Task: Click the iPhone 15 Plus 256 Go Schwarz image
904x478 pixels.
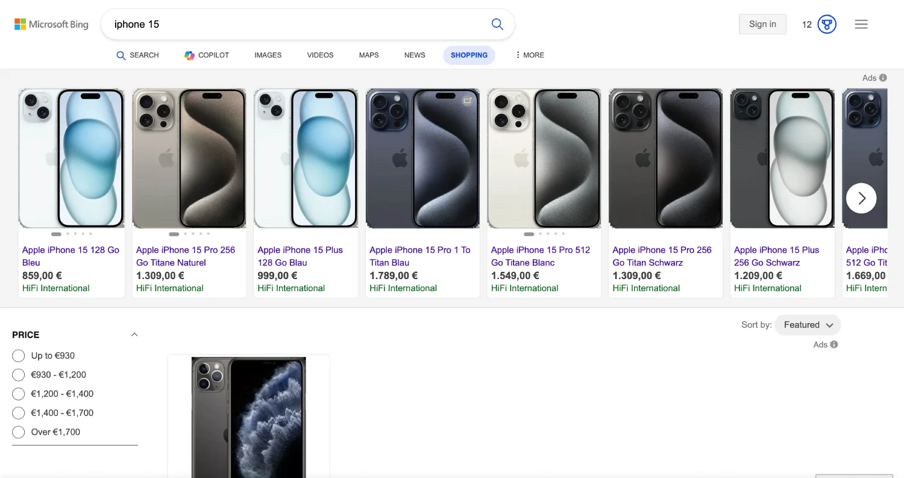Action: coord(782,159)
